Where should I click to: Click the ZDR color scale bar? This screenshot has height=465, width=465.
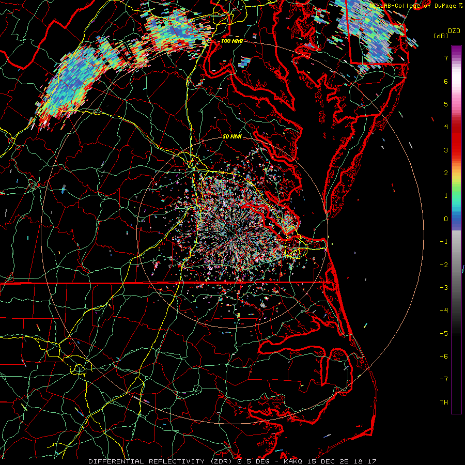tap(456, 229)
